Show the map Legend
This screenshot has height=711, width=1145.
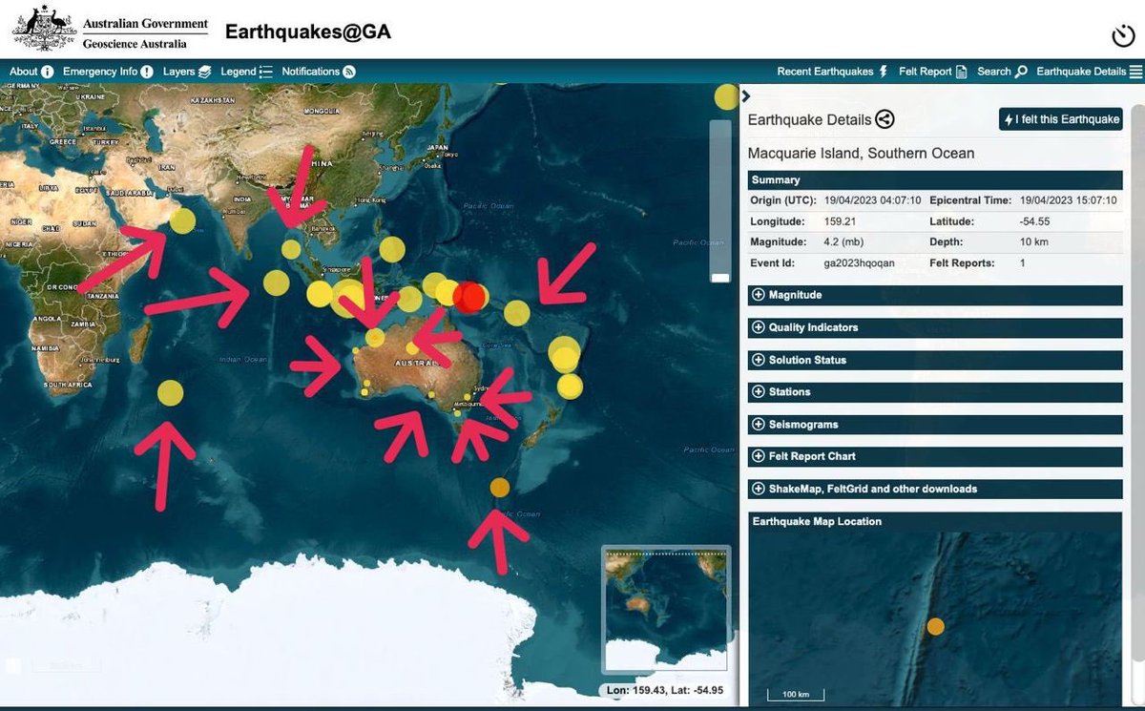247,72
